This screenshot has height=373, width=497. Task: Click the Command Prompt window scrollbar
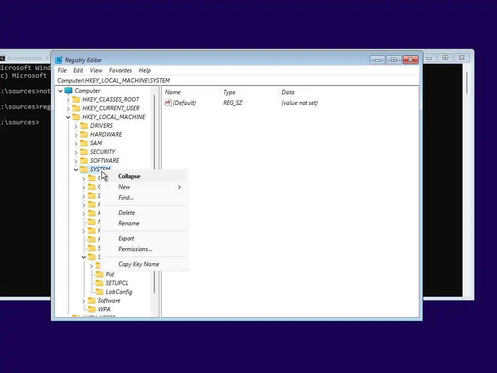[467, 83]
